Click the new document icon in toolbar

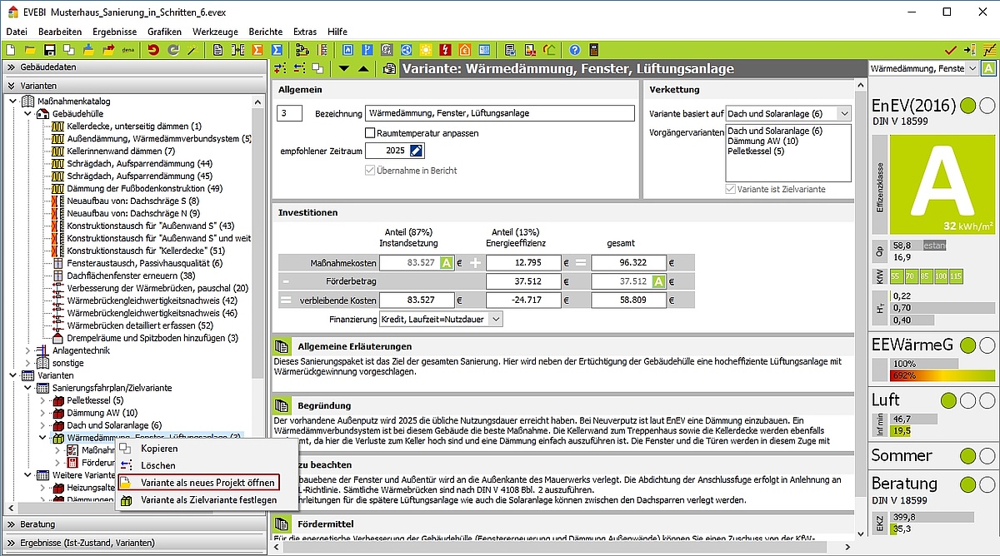coord(12,50)
